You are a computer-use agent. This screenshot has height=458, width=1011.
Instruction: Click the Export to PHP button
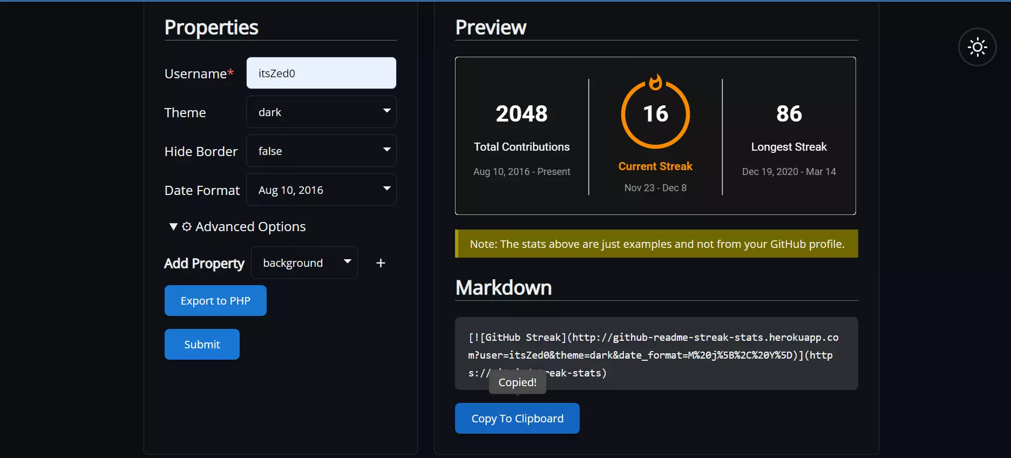tap(215, 301)
